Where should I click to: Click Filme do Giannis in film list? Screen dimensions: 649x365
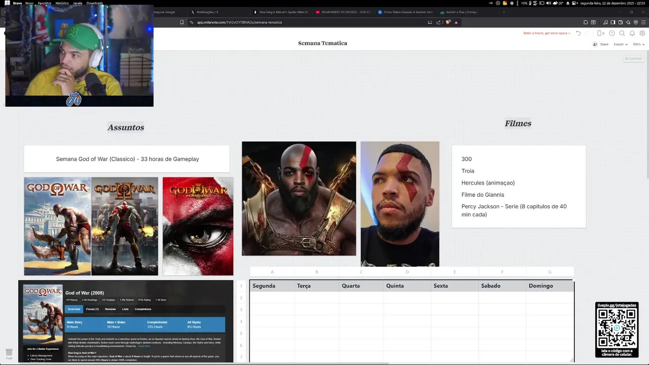coord(483,195)
